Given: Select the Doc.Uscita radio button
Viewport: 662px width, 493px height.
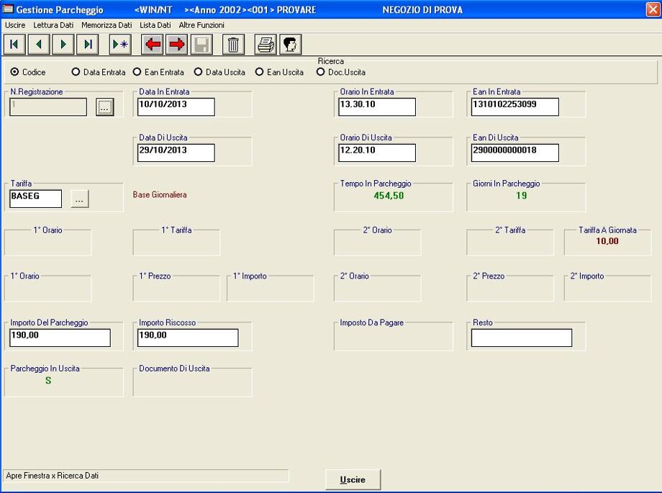Looking at the screenshot, I should point(321,72).
